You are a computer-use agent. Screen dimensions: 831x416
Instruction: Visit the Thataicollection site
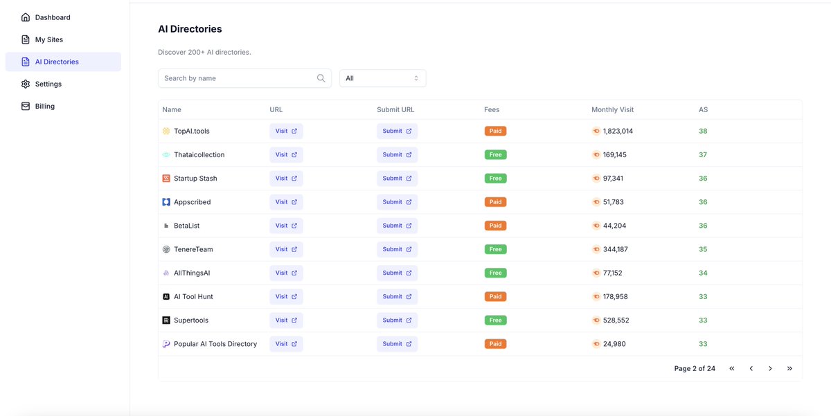tap(286, 154)
